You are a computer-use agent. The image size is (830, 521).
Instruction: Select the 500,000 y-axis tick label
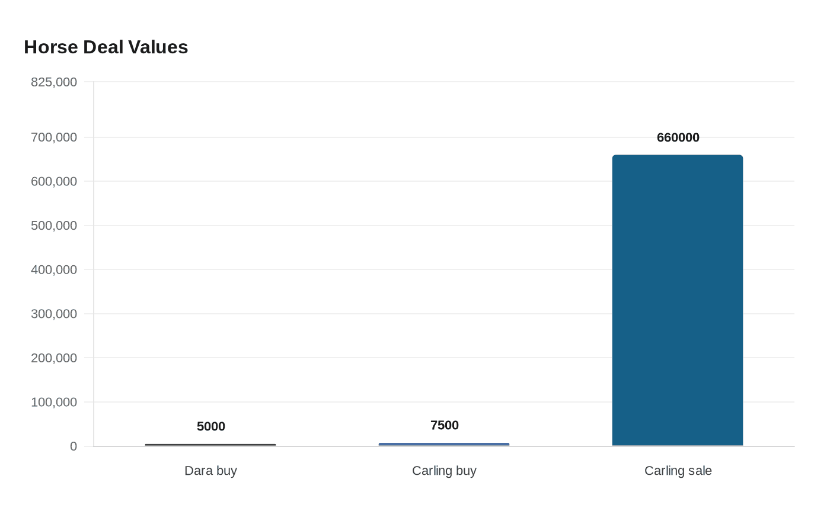pyautogui.click(x=54, y=226)
